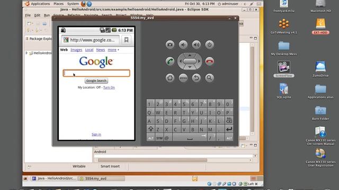Click the emulator Back button
Image resolution: width=339 pixels, height=190 pixels.
point(197,78)
